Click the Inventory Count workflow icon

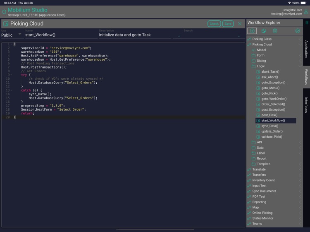pyautogui.click(x=249, y=180)
